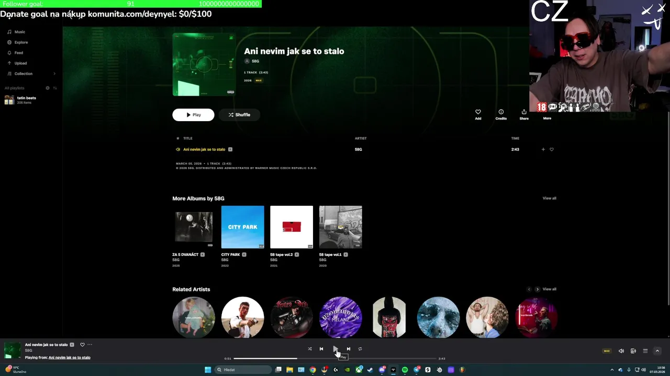The height and width of the screenshot is (376, 670).
Task: Favorite current song in player bar
Action: (x=82, y=345)
